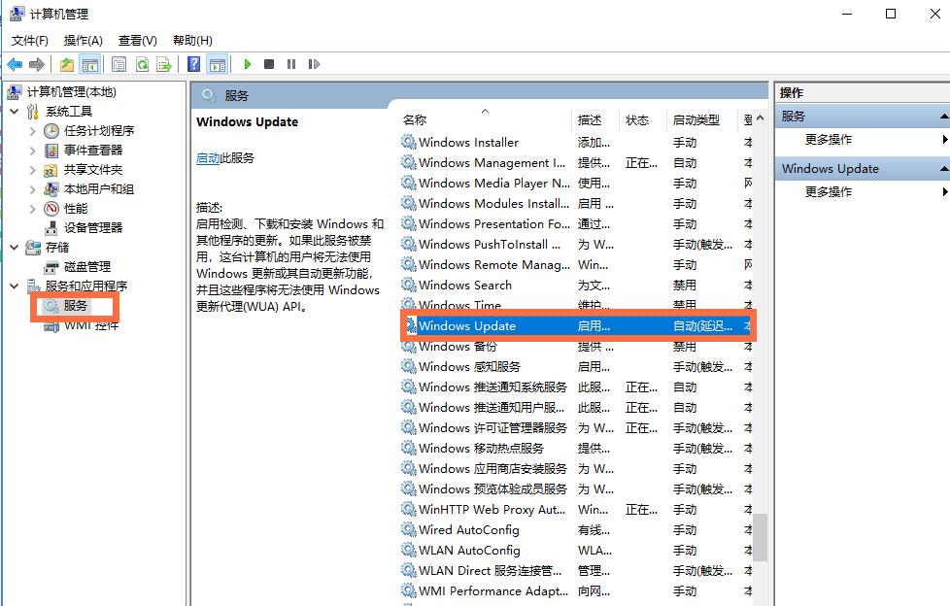Click the Pause Service toolbar icon
950x606 pixels.
[291, 64]
